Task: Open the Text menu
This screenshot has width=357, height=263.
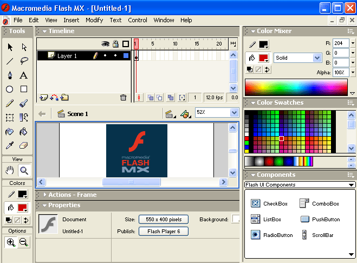Action: 115,20
